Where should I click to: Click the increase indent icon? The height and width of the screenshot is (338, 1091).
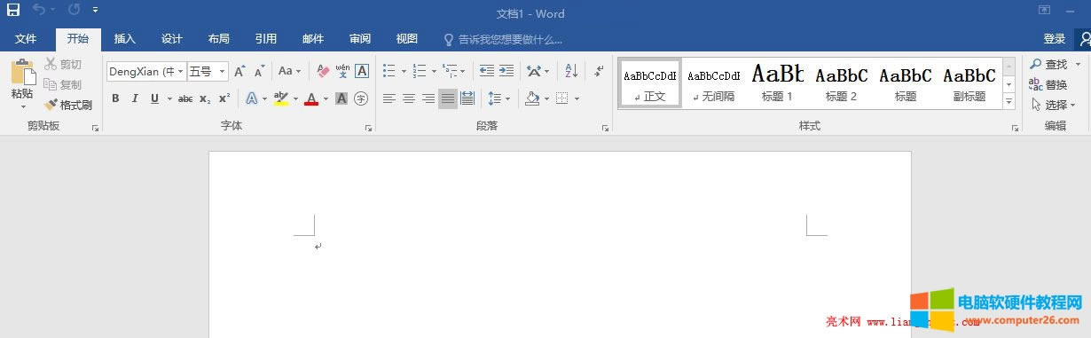click(506, 71)
